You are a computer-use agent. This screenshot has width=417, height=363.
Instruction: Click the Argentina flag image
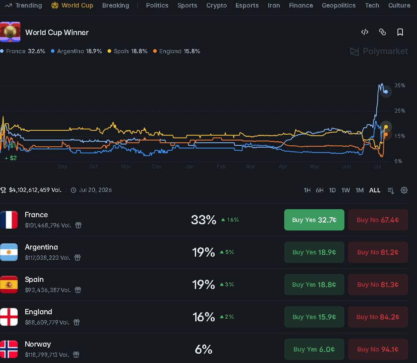pyautogui.click(x=9, y=252)
